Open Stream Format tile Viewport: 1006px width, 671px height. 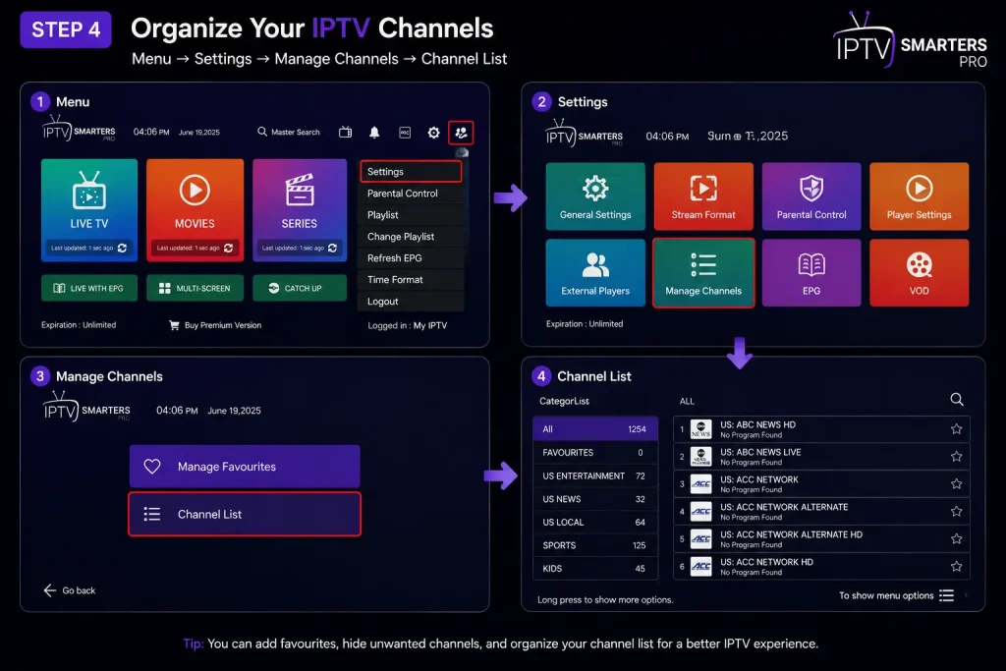[703, 196]
